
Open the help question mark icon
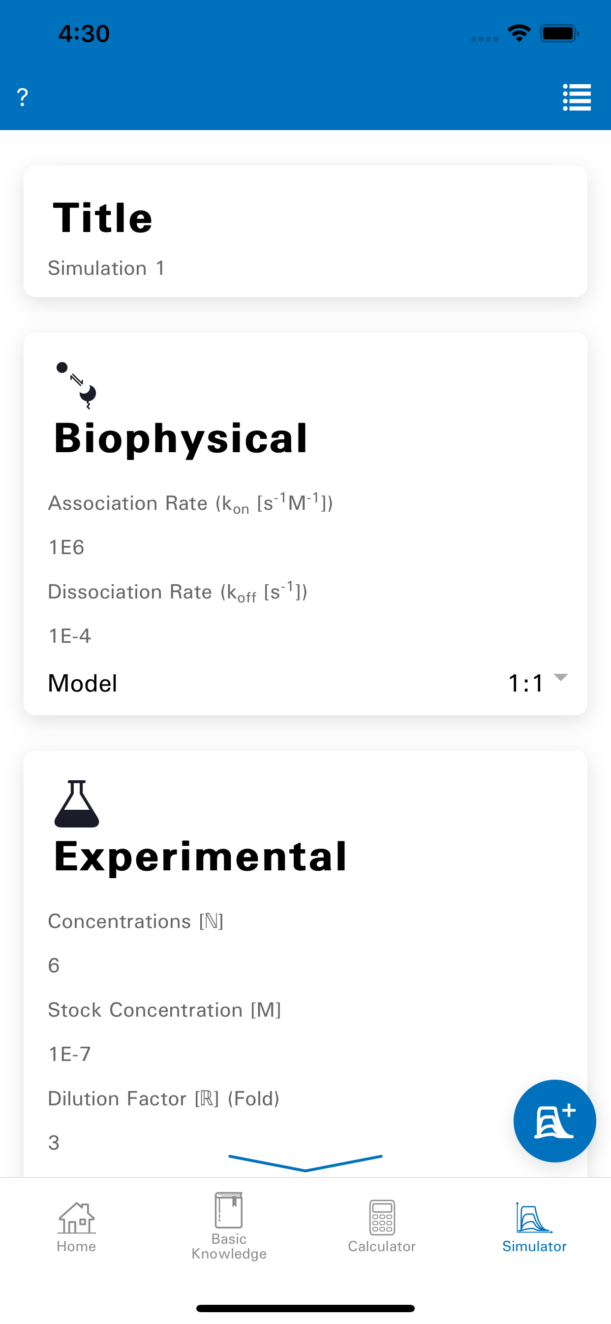(22, 97)
